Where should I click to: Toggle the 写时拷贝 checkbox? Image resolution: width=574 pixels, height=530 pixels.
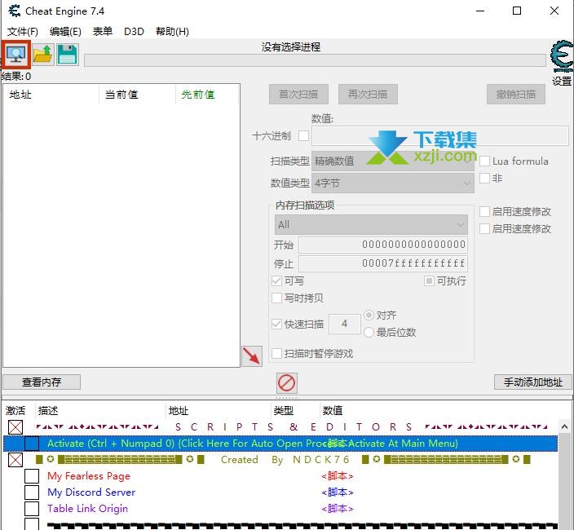pyautogui.click(x=276, y=298)
